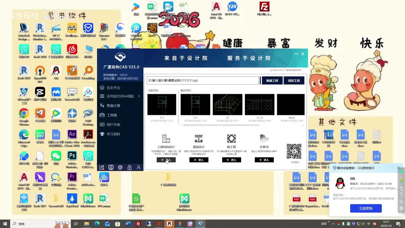Open the notification center on taskbar

398,224
